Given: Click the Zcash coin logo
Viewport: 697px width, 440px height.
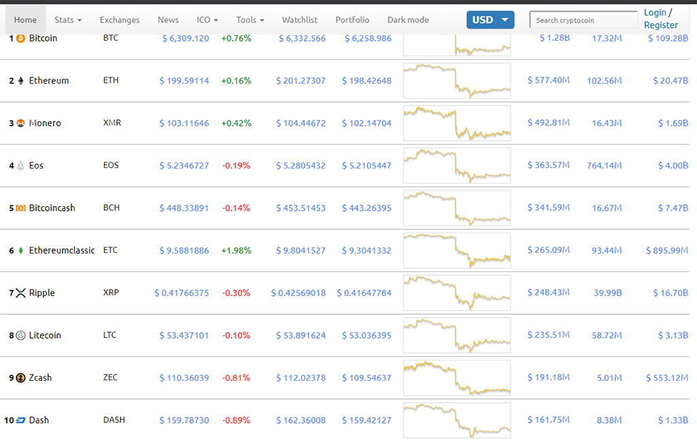Looking at the screenshot, I should pyautogui.click(x=19, y=377).
